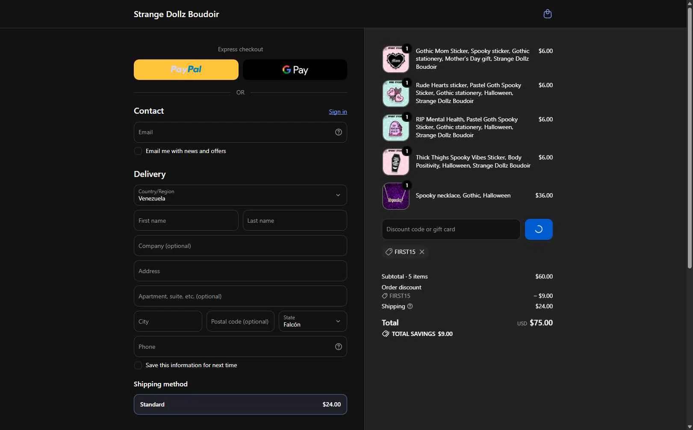Open the Country/Region dropdown
Image resolution: width=693 pixels, height=430 pixels.
[x=240, y=195]
